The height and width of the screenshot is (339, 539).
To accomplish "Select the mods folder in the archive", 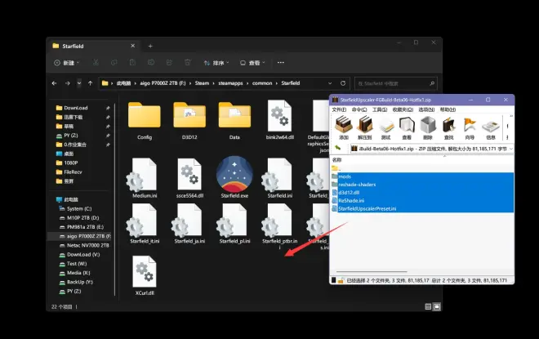I will coord(422,176).
